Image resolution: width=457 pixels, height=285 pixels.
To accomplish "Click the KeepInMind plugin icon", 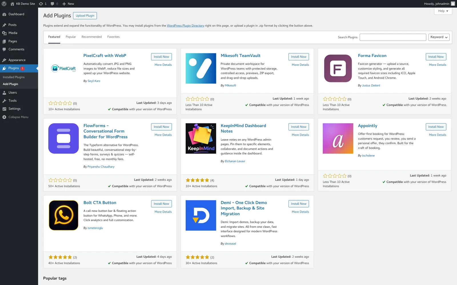I will (x=201, y=139).
